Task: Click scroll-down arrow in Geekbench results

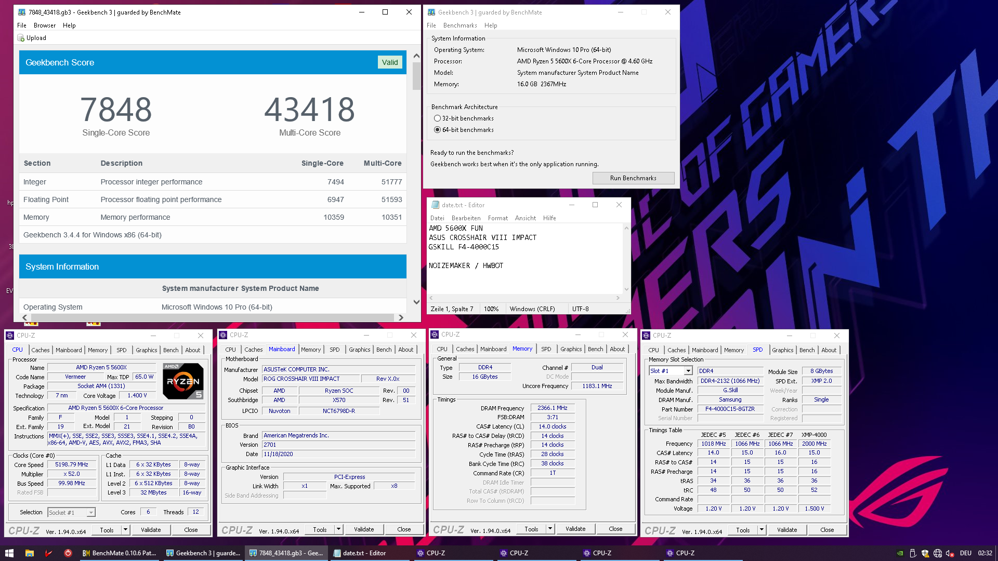Action: 416,302
